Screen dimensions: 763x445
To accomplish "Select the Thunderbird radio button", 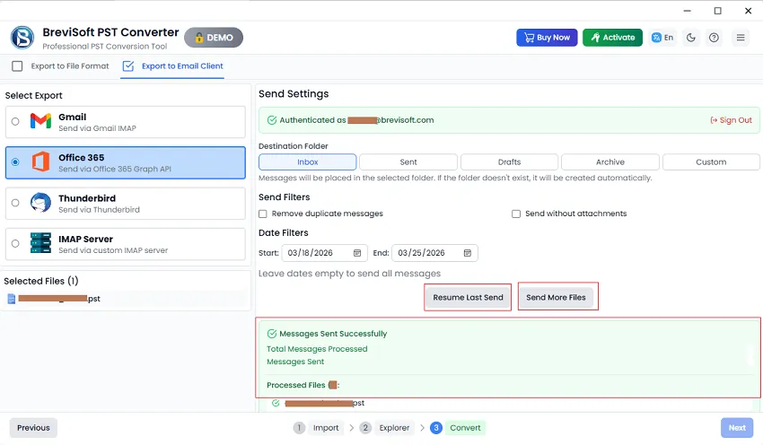I will pos(15,203).
